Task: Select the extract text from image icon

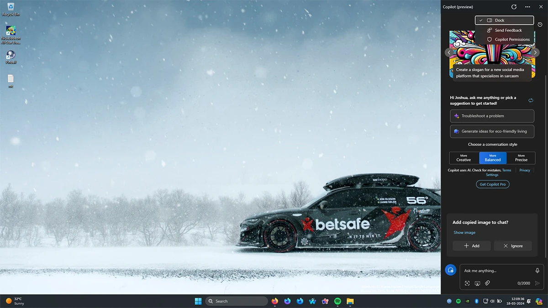Action: [477, 283]
